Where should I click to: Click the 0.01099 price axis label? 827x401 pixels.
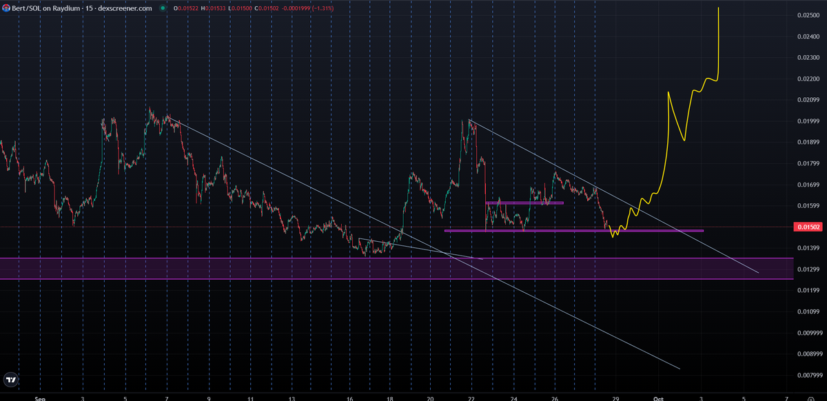coord(808,312)
